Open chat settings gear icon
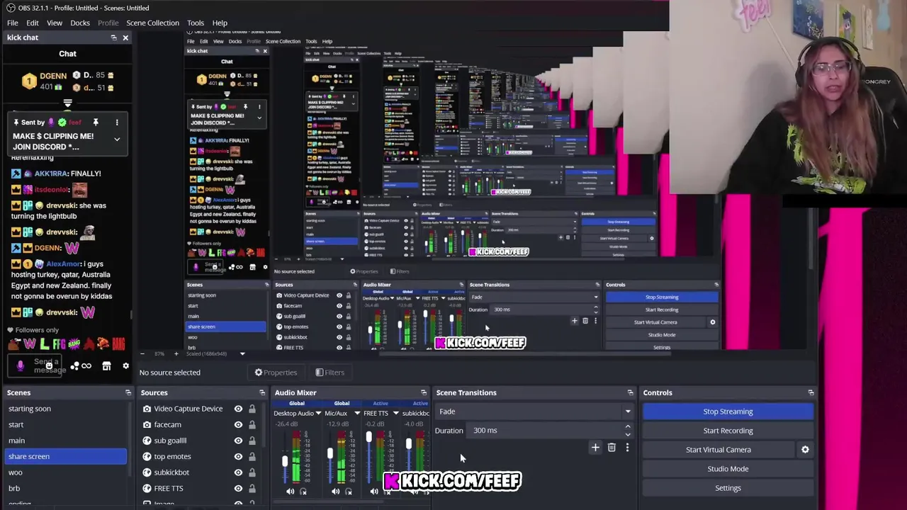907x510 pixels. (x=125, y=366)
